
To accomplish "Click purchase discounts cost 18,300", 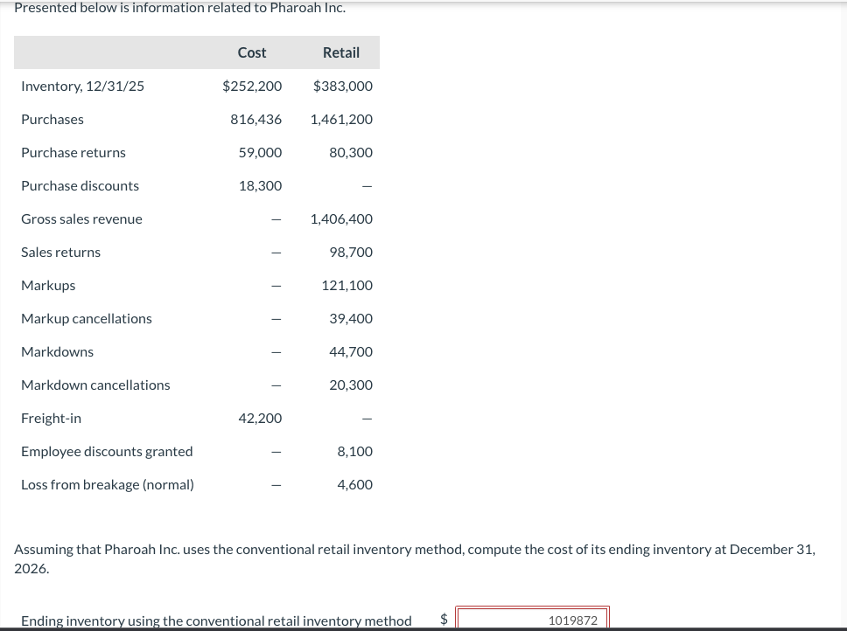I will 261,186.
